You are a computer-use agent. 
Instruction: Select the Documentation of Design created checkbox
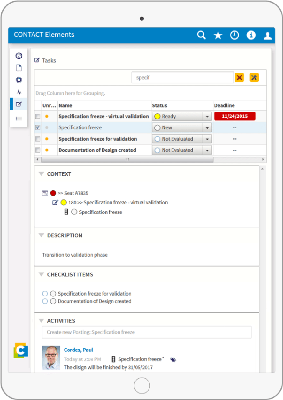click(x=38, y=150)
